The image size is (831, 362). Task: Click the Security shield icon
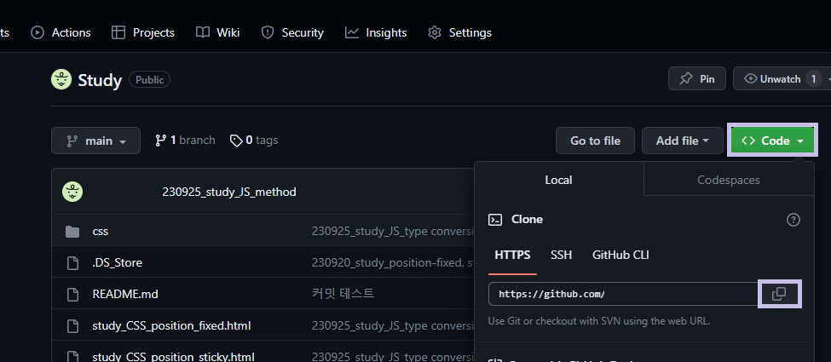tap(268, 33)
